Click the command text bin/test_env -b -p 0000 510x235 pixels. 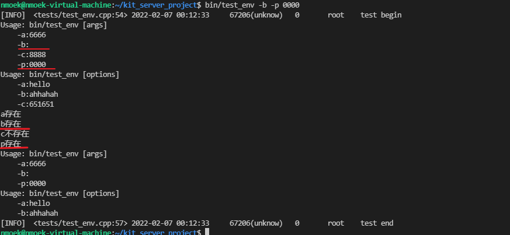252,5
